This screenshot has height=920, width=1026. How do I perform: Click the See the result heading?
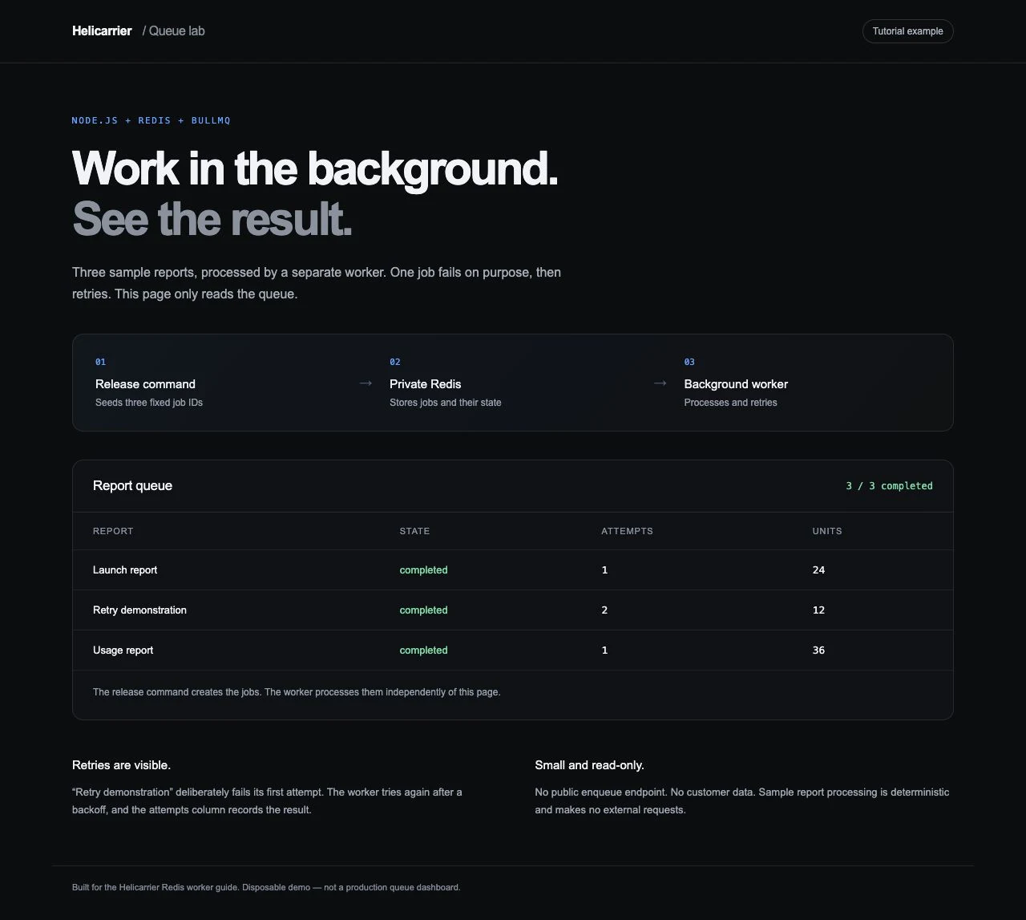coord(212,218)
